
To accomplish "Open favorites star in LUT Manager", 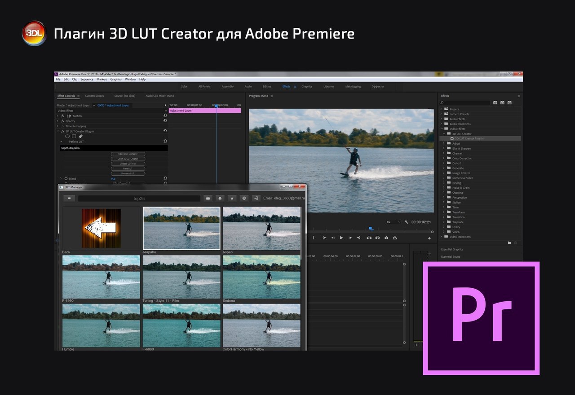I will point(232,198).
